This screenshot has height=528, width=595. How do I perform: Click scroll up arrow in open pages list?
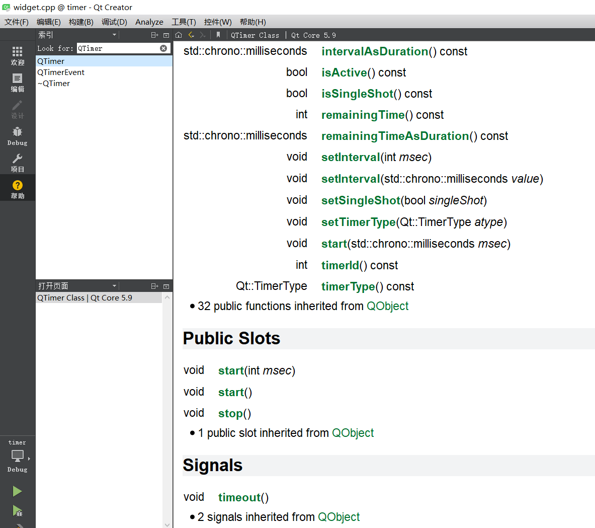point(167,297)
